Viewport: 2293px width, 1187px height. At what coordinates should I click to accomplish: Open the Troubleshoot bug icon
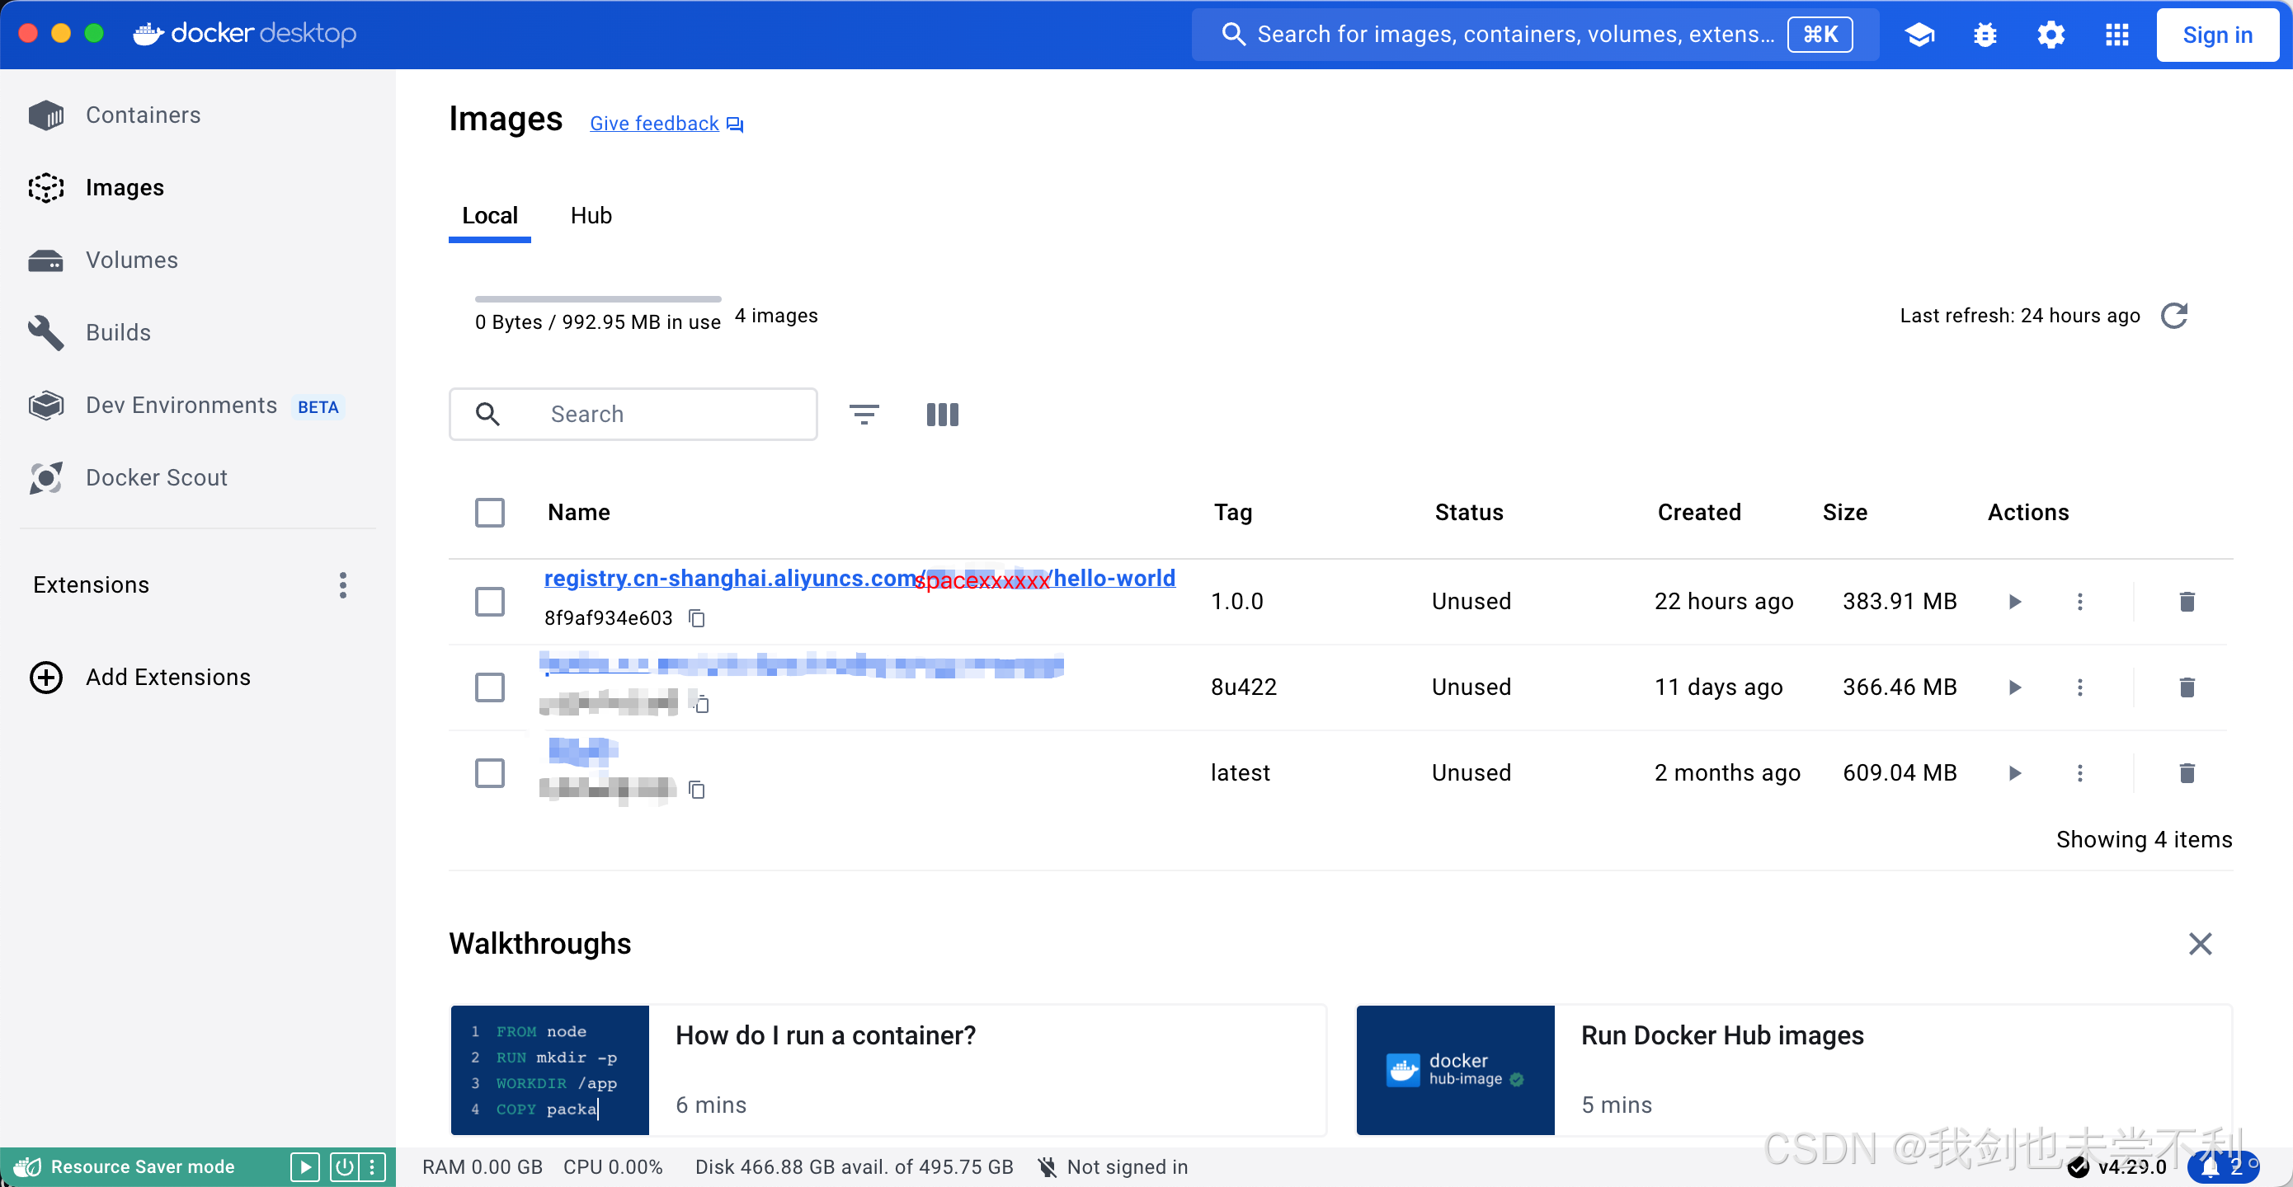click(x=1985, y=35)
